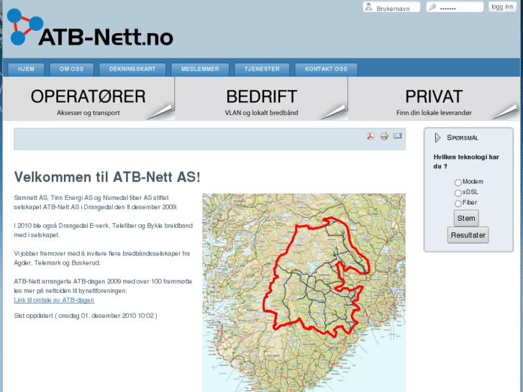Viewport: 523px width, 392px height.
Task: Go to DEKNINGSKART page
Action: [132, 69]
